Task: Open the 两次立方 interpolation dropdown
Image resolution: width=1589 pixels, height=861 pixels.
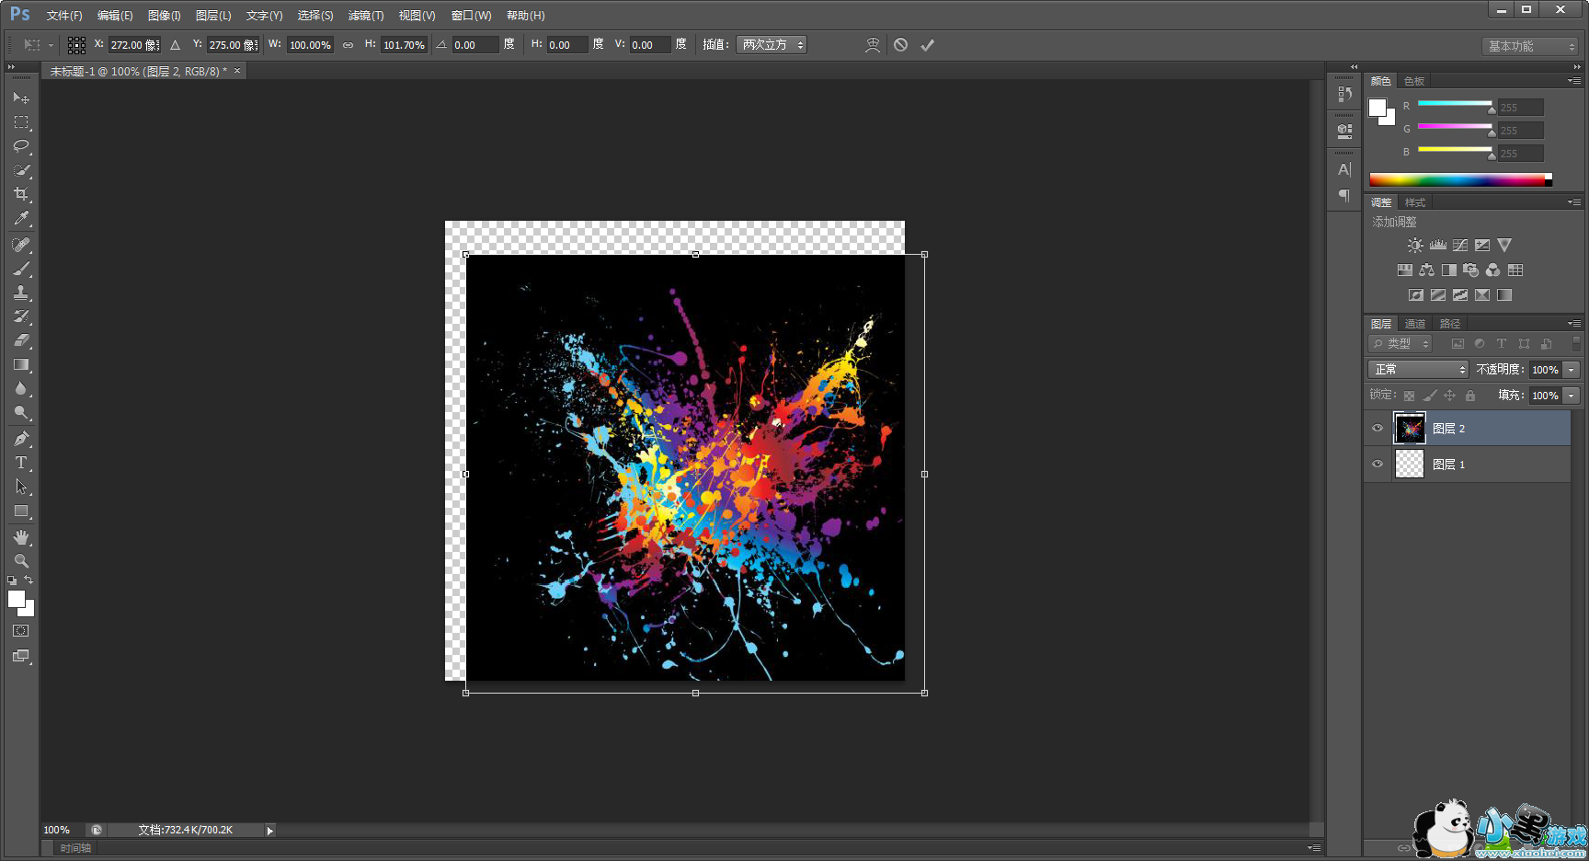Action: click(771, 45)
